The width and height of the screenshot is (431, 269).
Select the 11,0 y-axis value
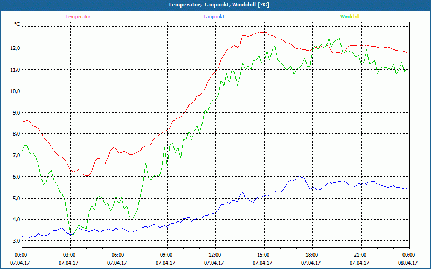[x=16, y=70]
